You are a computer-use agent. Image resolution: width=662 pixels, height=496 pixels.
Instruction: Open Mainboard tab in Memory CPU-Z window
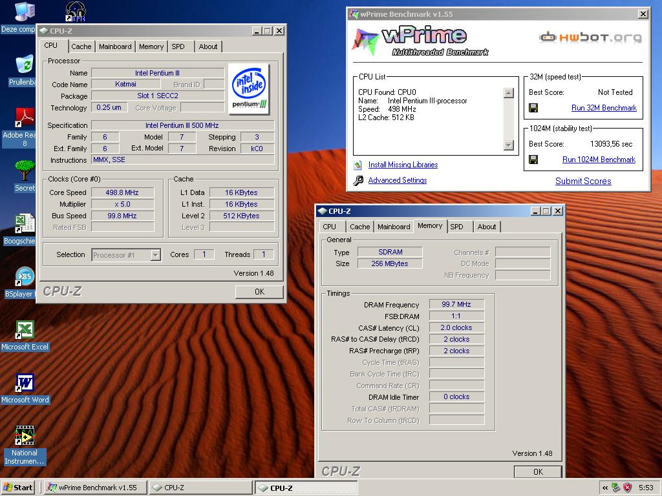coord(394,227)
